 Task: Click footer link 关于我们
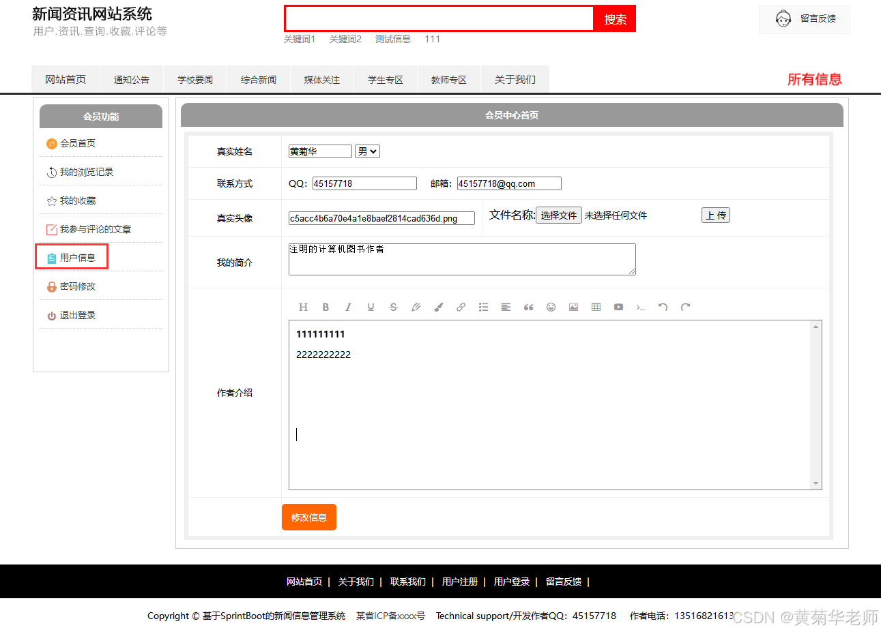(356, 582)
